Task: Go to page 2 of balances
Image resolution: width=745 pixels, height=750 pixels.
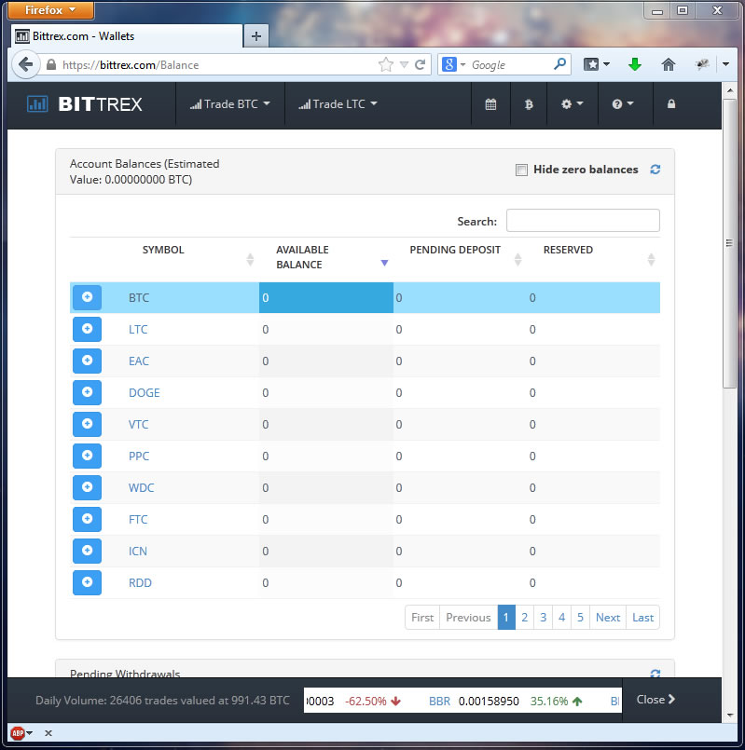Action: click(524, 617)
